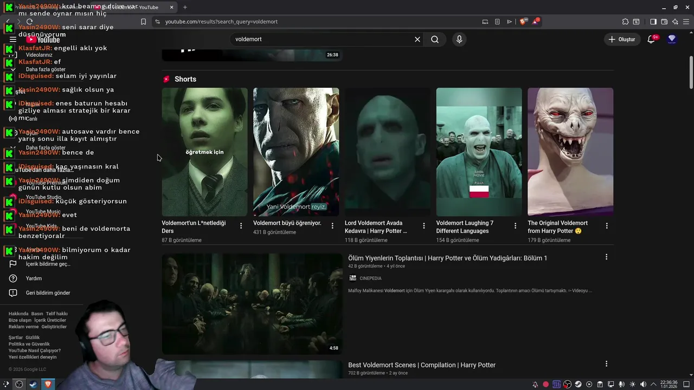Open Steam icon in system tray
The width and height of the screenshot is (694, 390).
578,385
